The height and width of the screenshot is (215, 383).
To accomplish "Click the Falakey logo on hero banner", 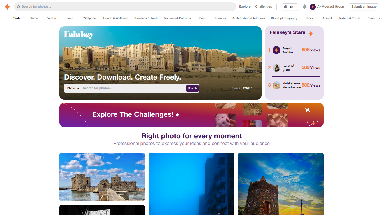I will coord(79,35).
